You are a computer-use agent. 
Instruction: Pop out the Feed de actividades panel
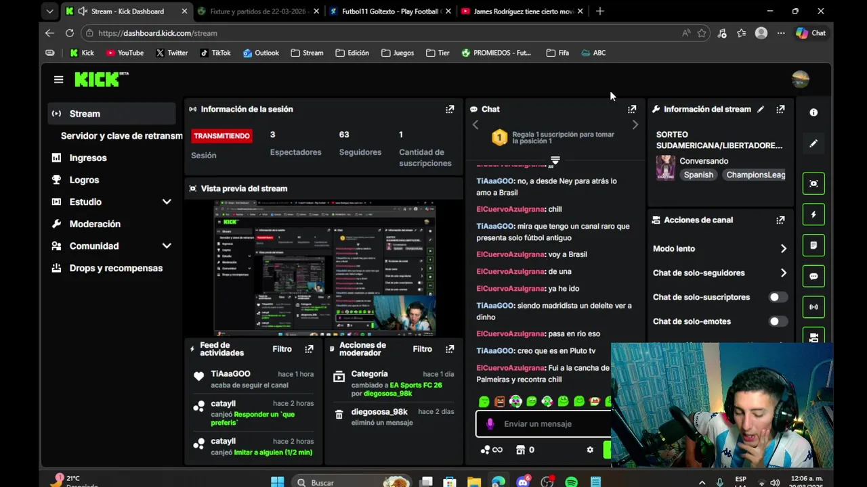pos(309,349)
